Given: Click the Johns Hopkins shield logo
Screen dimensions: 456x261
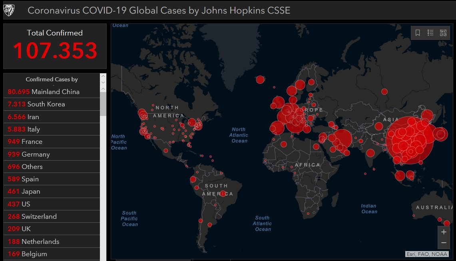Looking at the screenshot, I should point(9,10).
